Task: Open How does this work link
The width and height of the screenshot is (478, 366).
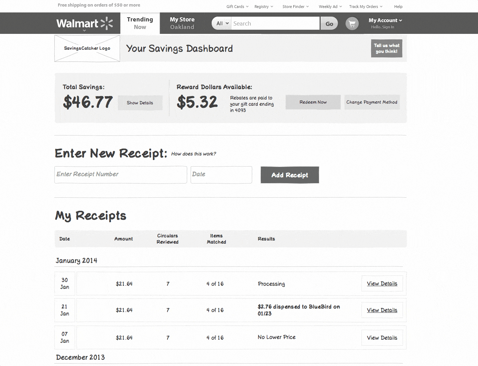Action: tap(194, 154)
